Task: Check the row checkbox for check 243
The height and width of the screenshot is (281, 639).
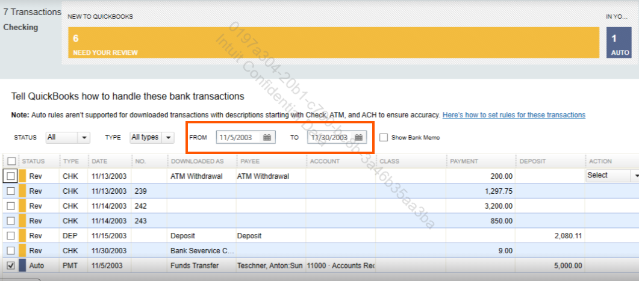Action: click(x=11, y=221)
